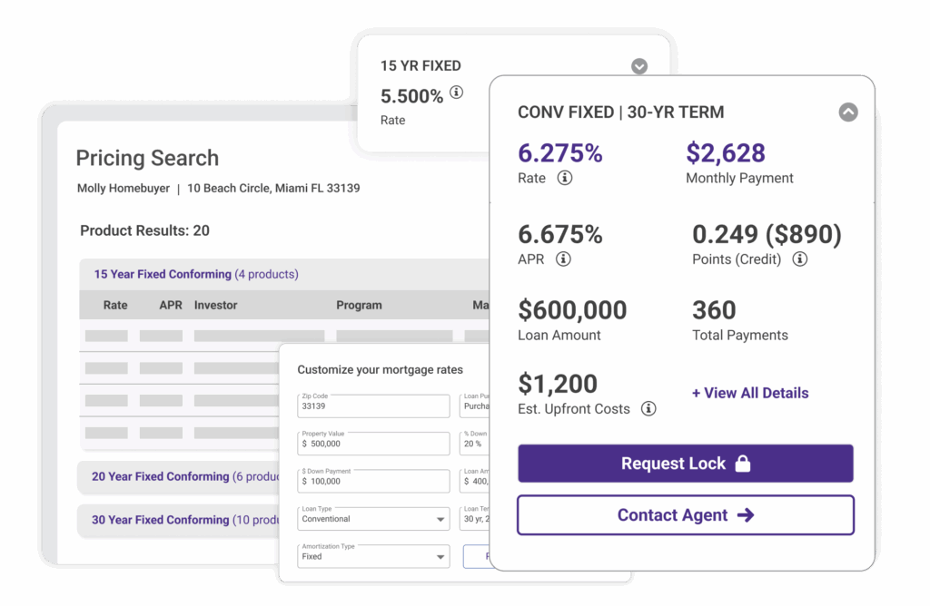Edit the $ Down Payment field

pos(373,481)
